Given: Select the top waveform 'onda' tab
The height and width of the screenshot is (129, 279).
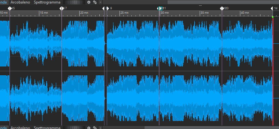Looking at the screenshot, I should tap(4, 2).
